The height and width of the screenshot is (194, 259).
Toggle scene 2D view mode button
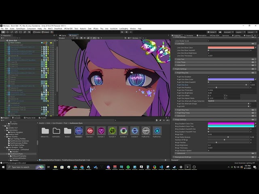coord(77,38)
